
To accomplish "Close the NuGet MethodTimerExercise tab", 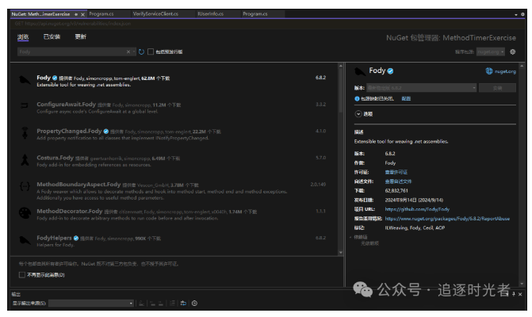I will tap(82, 14).
